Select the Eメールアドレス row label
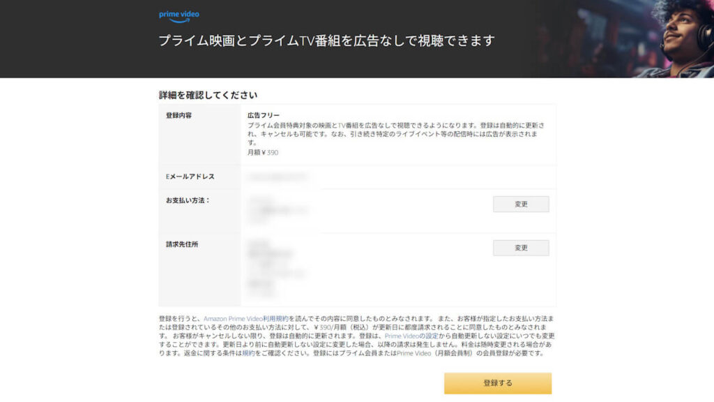714x402 pixels. [190, 177]
